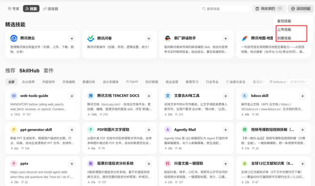Open the skillhub.cn external link
Screen dimensions: 315x186
(x=278, y=82)
